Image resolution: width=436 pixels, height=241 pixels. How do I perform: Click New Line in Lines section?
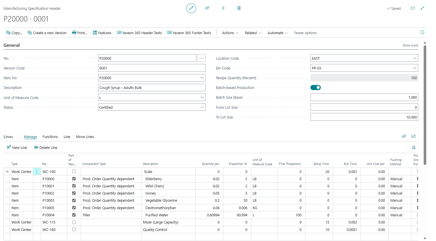click(17, 147)
